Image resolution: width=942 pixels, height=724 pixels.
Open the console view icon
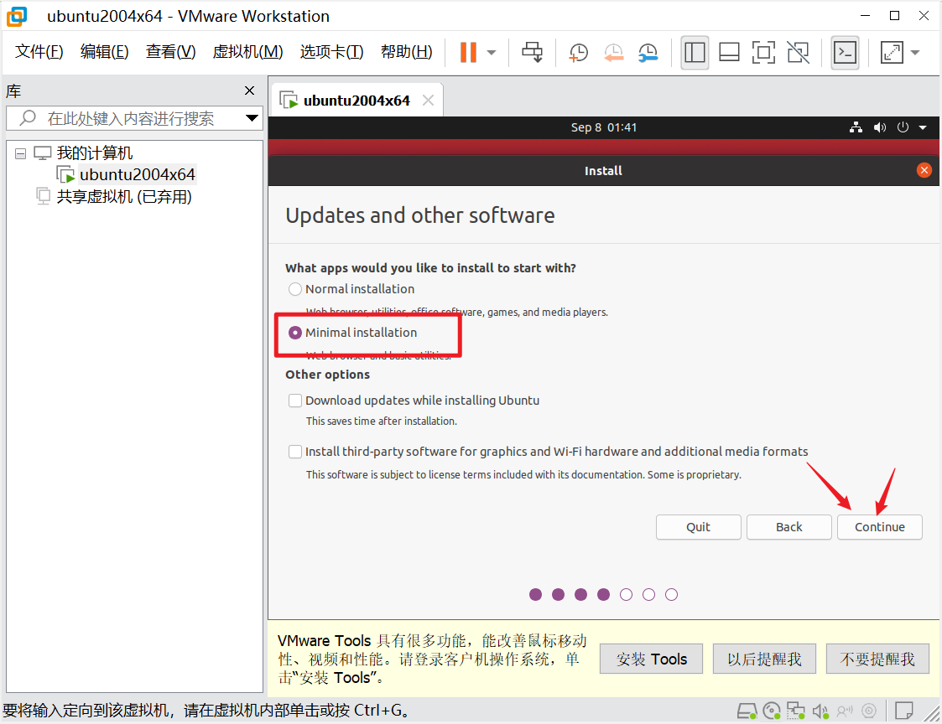click(x=845, y=53)
